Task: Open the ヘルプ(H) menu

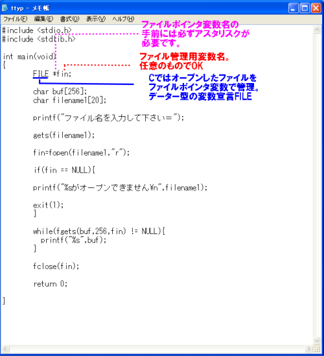Action: point(123,19)
